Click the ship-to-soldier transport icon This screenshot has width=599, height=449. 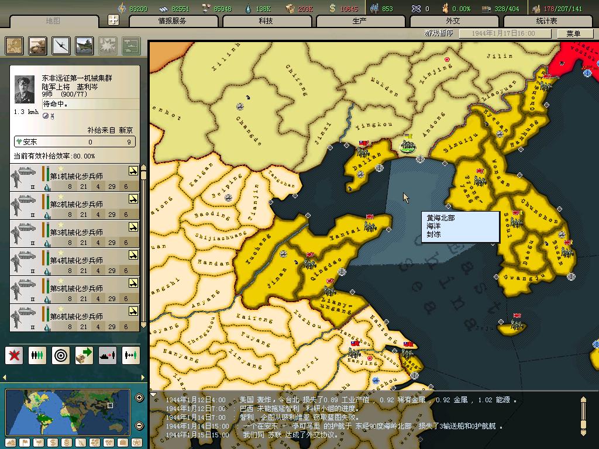point(107,355)
